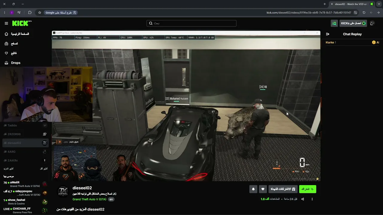Open the Drops sidebar item
The height and width of the screenshot is (215, 383).
13,63
